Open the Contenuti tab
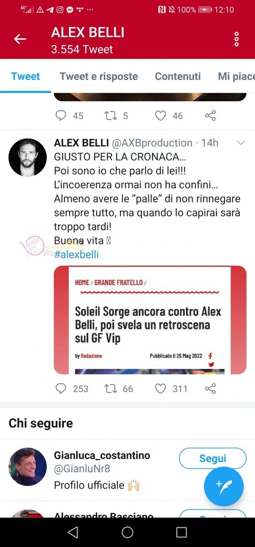Viewport: 255px width, 547px height. pos(178,76)
